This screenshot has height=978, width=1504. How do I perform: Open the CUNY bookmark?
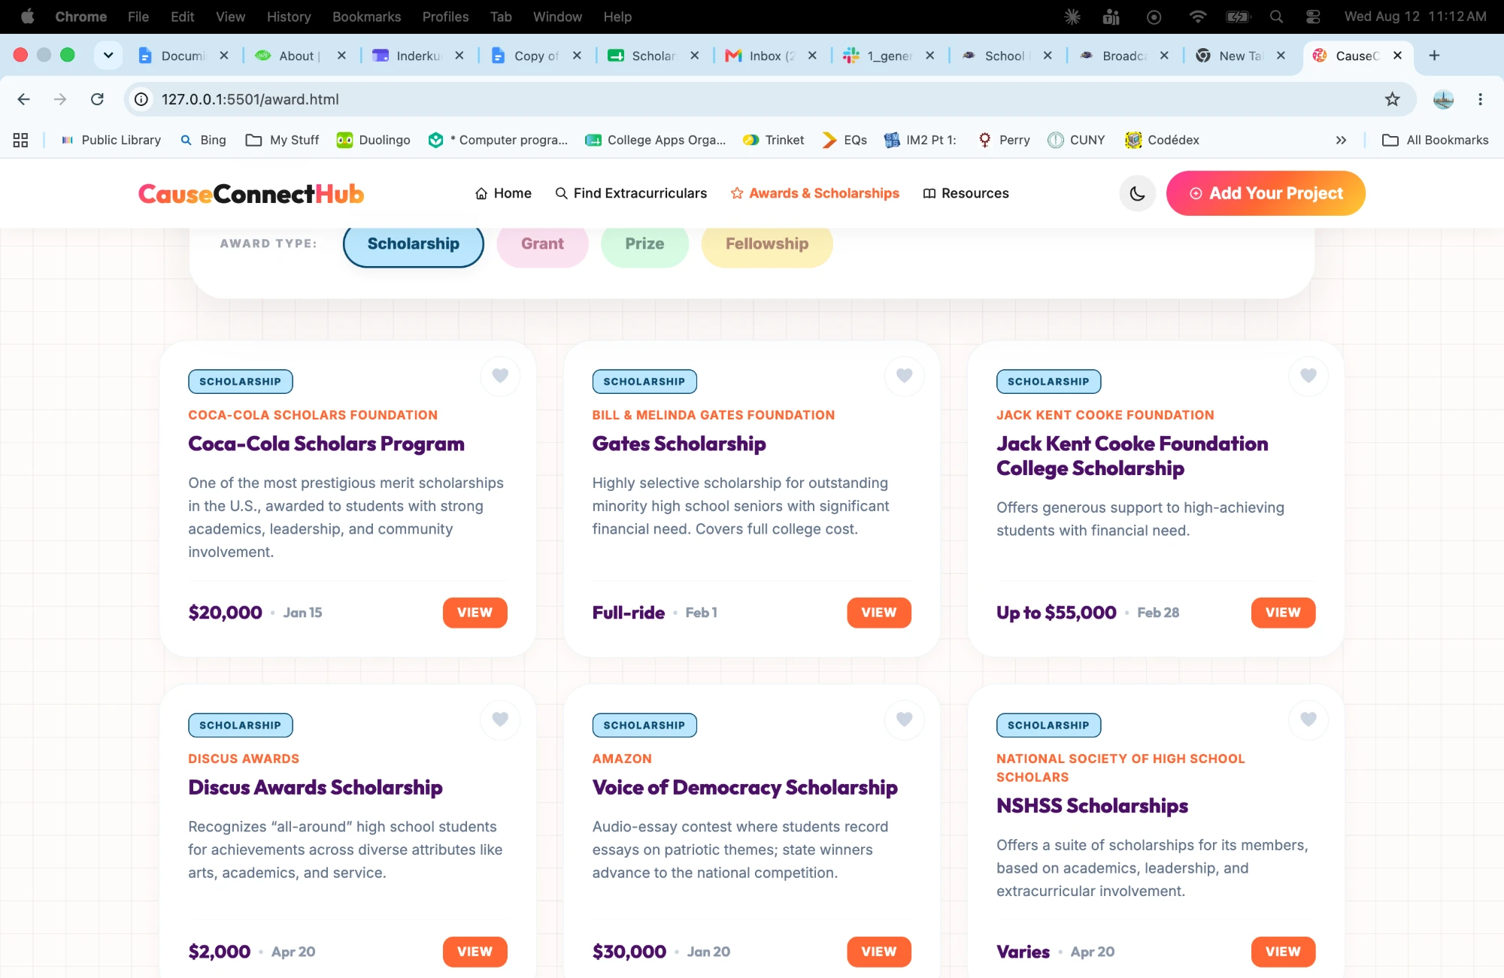[1076, 140]
